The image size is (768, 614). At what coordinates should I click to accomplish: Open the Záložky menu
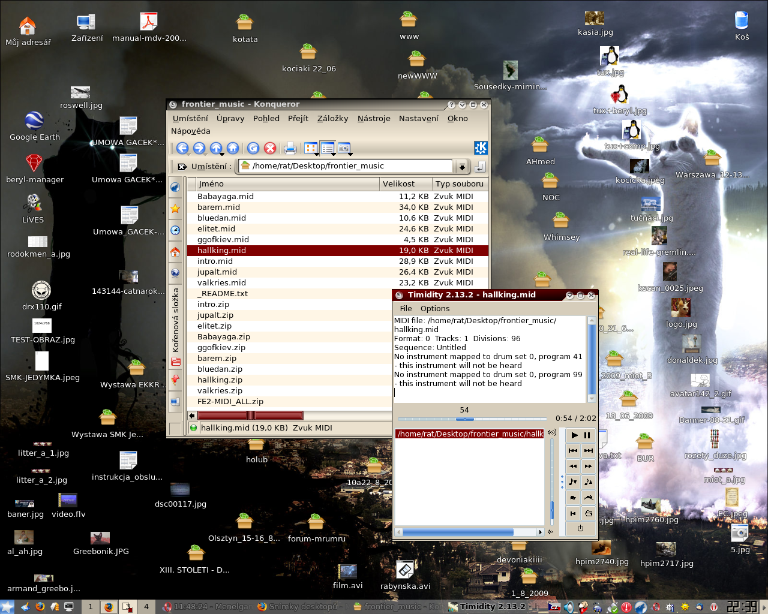(x=333, y=119)
